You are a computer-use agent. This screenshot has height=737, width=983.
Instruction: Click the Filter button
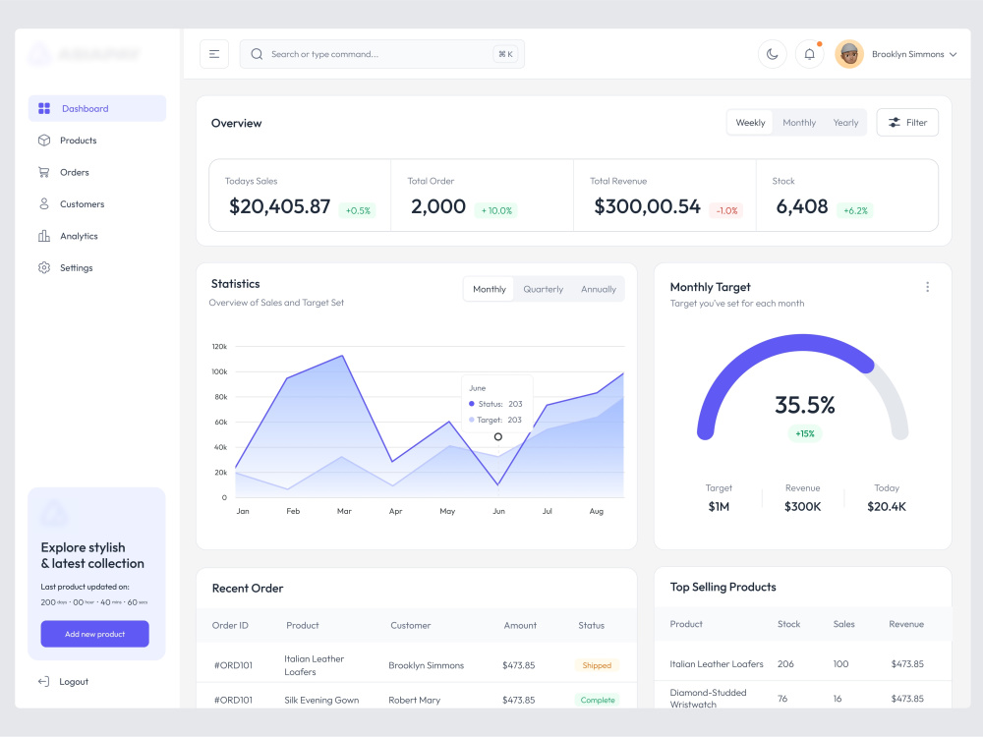coord(907,123)
